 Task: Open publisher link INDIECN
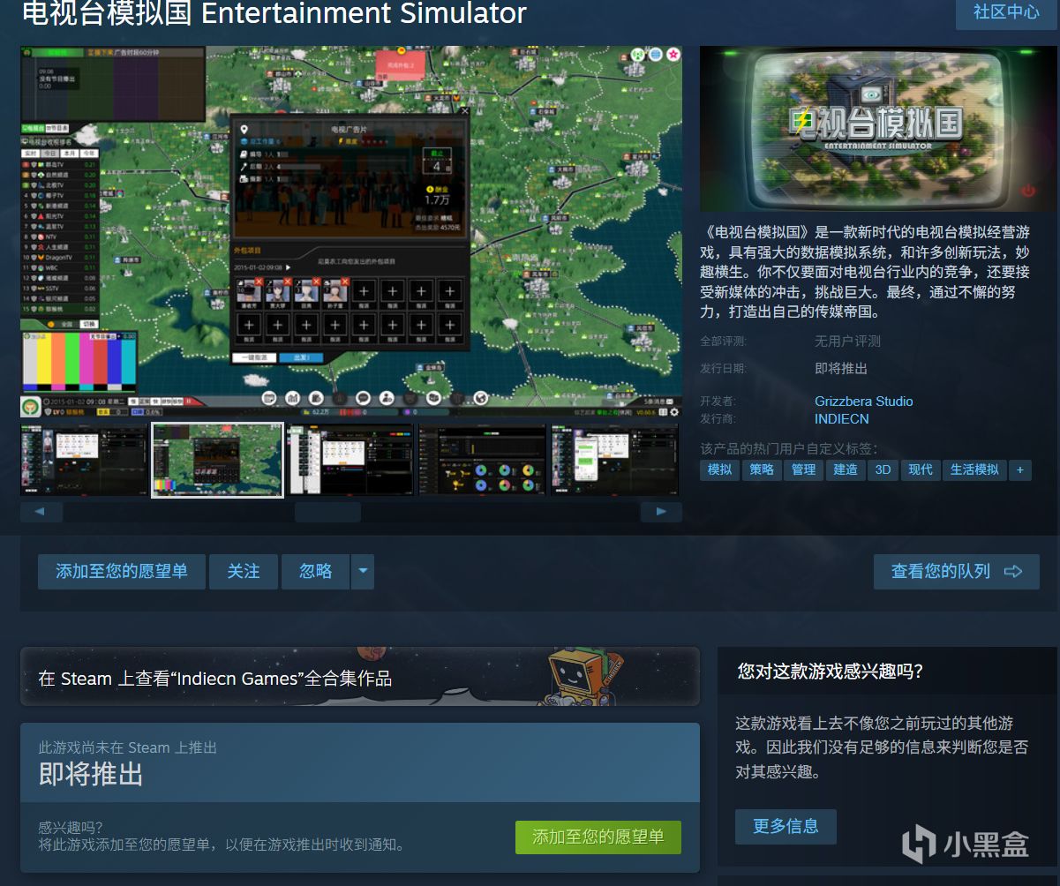pos(842,418)
